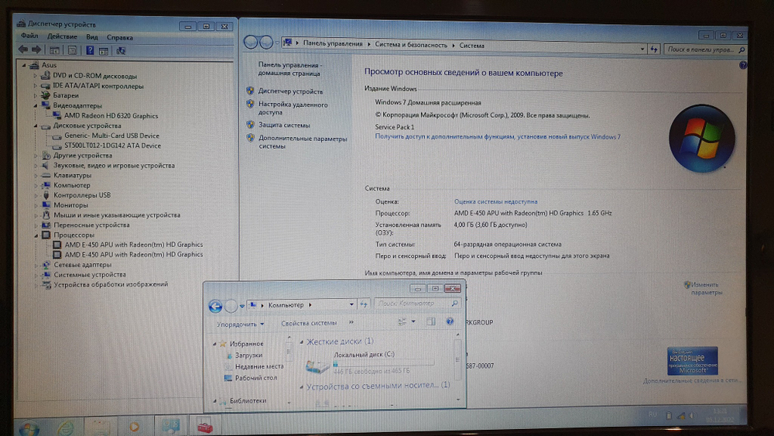The image size is (774, 436).
Task: Click Изменить параметры link
Action: click(x=706, y=288)
